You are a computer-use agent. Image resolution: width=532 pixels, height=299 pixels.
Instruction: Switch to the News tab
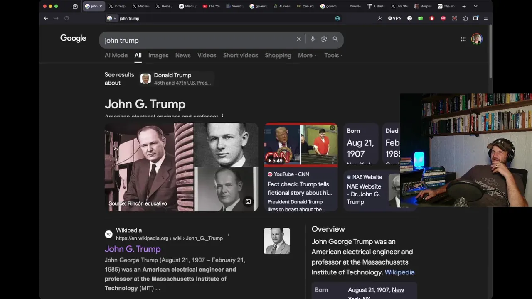[183, 55]
